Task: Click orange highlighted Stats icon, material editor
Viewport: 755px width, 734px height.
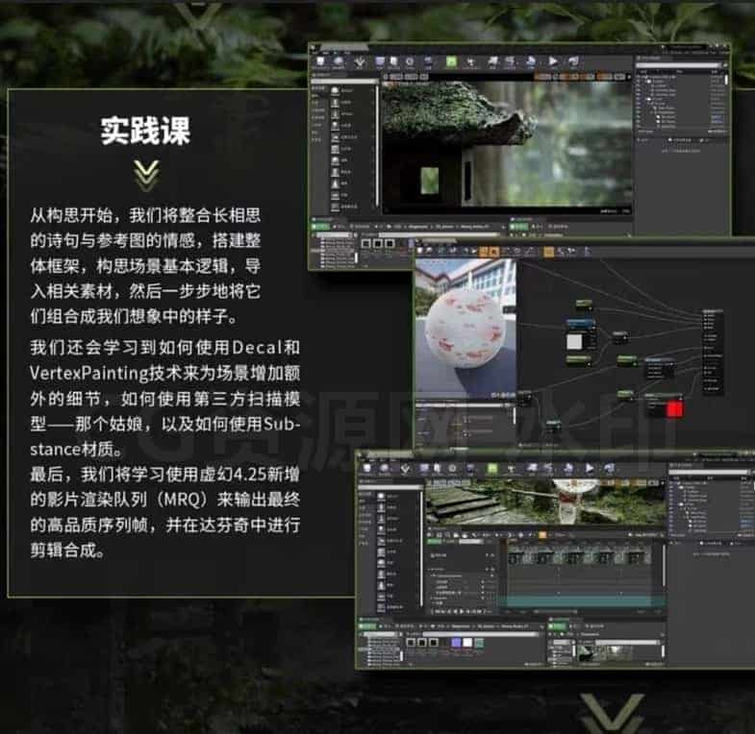Action: click(548, 251)
